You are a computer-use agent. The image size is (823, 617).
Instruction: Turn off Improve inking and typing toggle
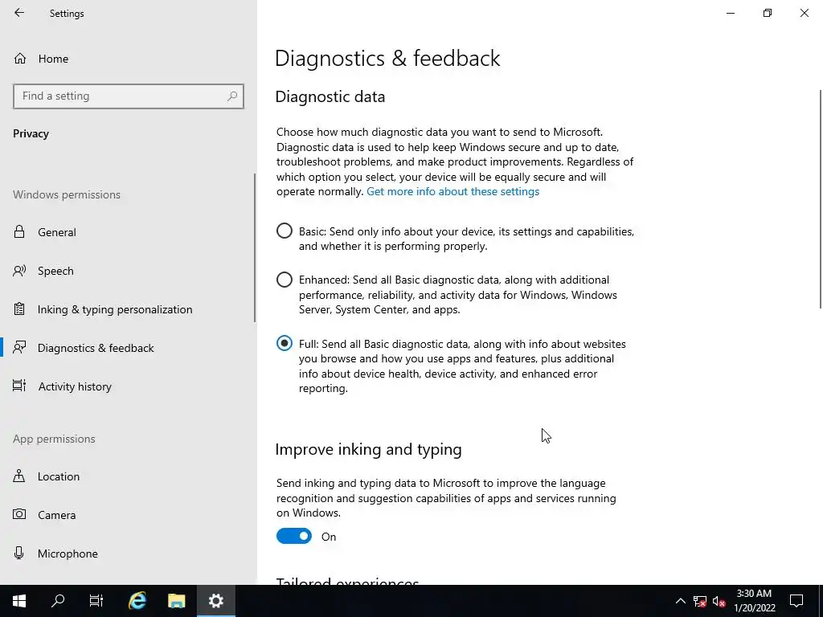[294, 536]
